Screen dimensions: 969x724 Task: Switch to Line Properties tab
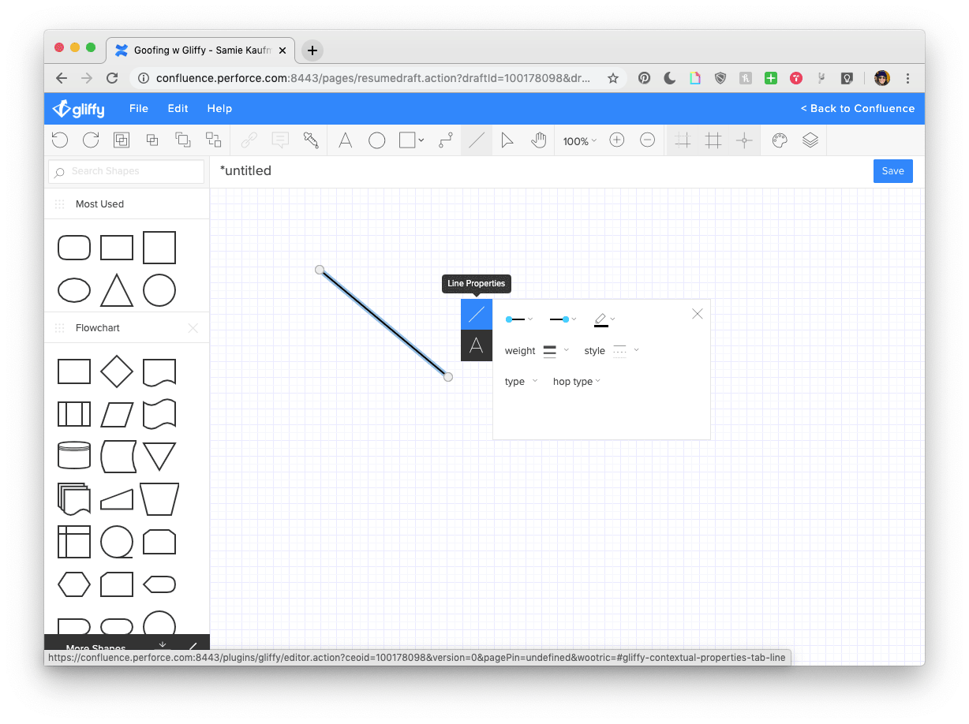pos(477,315)
